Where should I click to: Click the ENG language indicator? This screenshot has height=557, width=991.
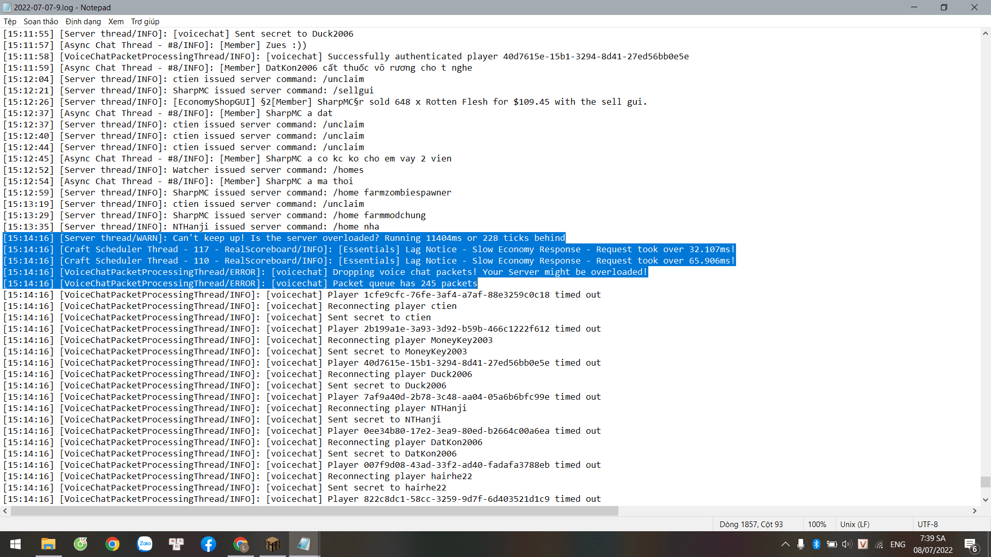point(898,544)
